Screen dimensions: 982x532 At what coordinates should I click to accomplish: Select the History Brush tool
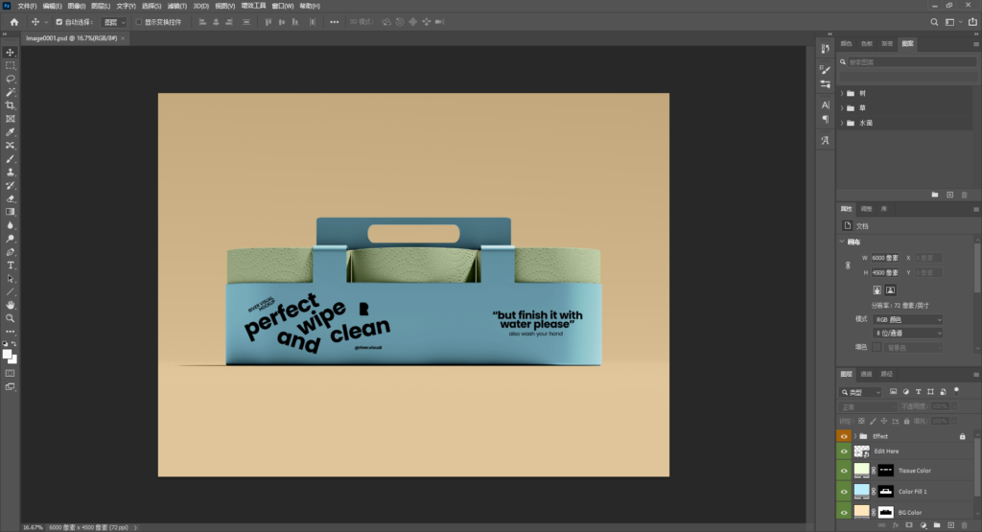tap(10, 185)
